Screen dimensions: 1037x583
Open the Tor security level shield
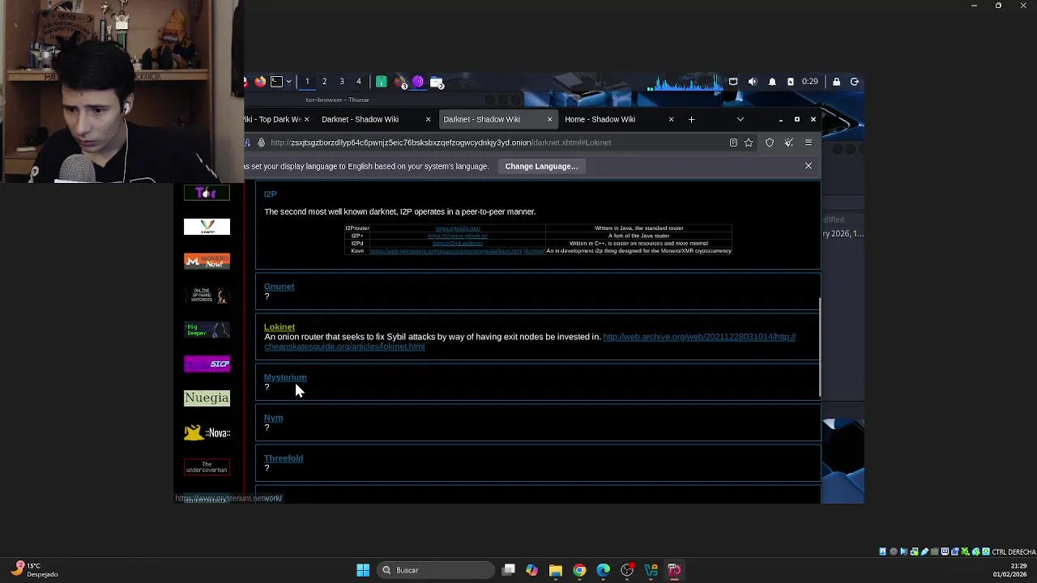click(x=770, y=143)
